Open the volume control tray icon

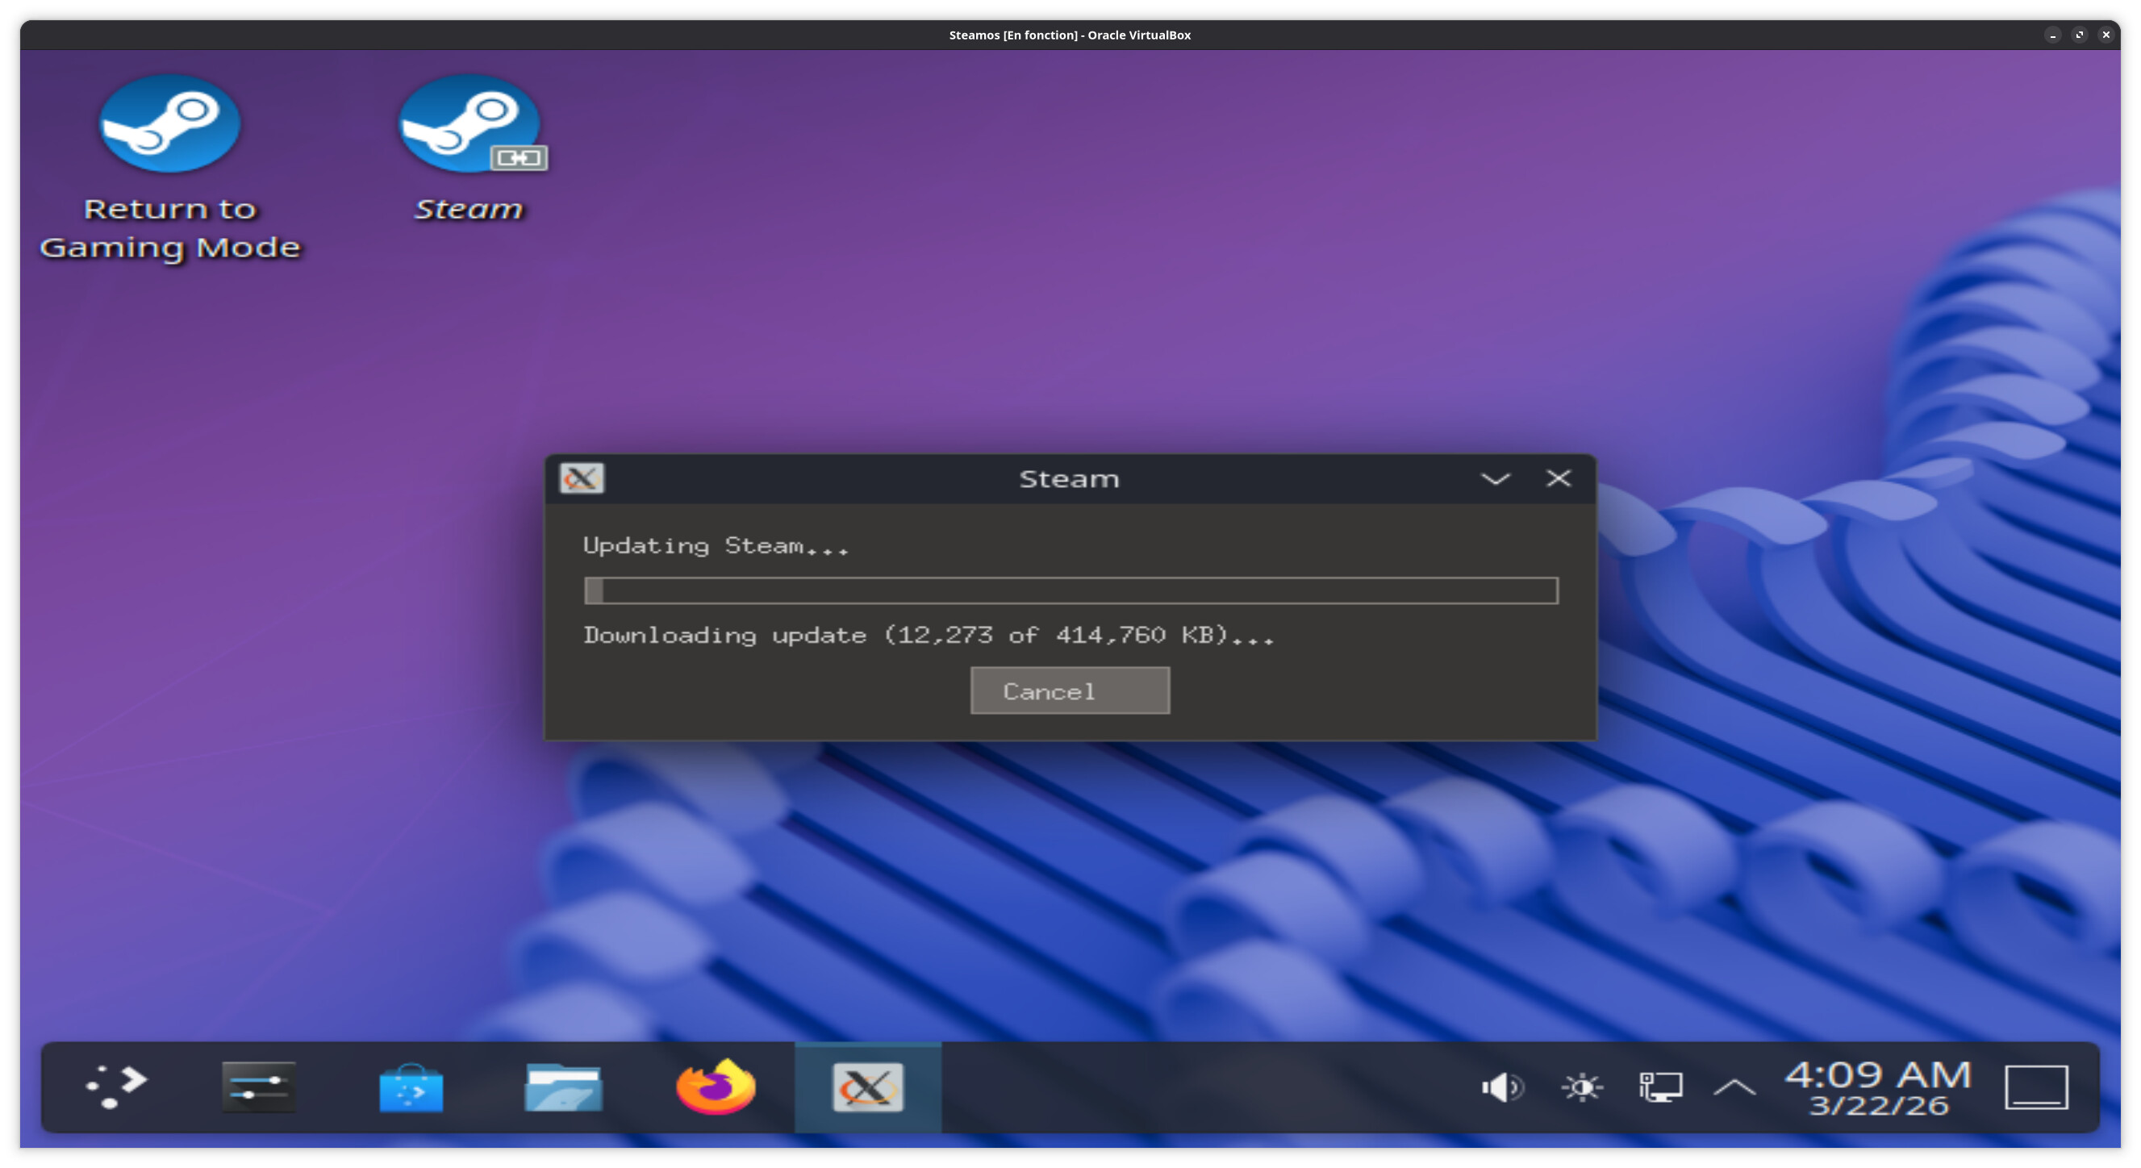(1501, 1087)
